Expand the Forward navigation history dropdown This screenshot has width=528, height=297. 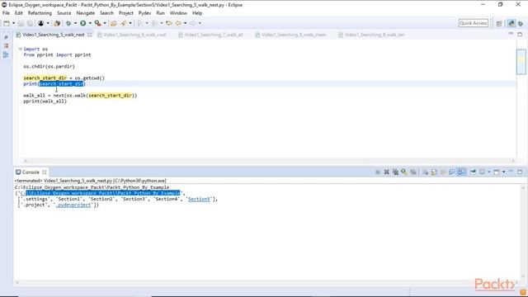[200, 23]
